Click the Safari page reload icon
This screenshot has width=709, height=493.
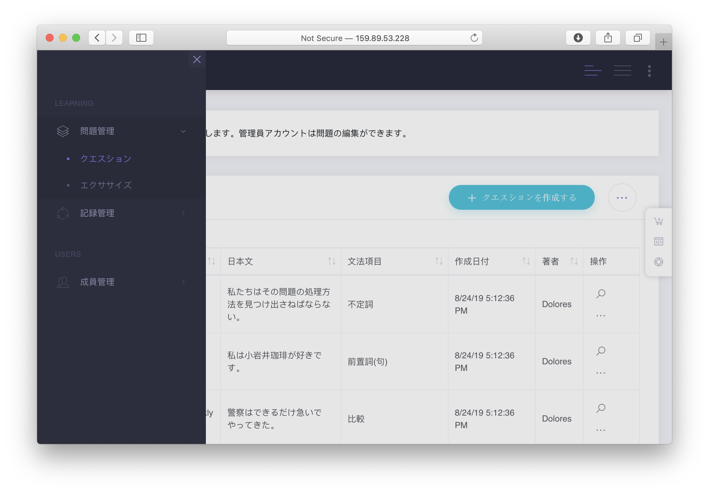point(474,38)
